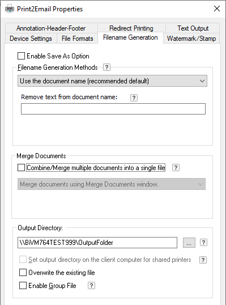
Task: Open the Text Output tab
Action: [193, 28]
